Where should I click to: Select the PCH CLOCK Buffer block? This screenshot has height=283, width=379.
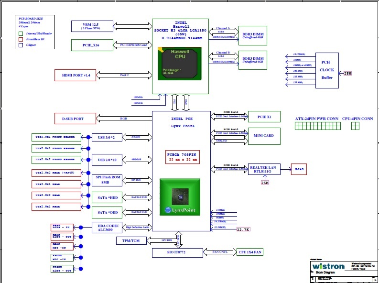tap(327, 70)
